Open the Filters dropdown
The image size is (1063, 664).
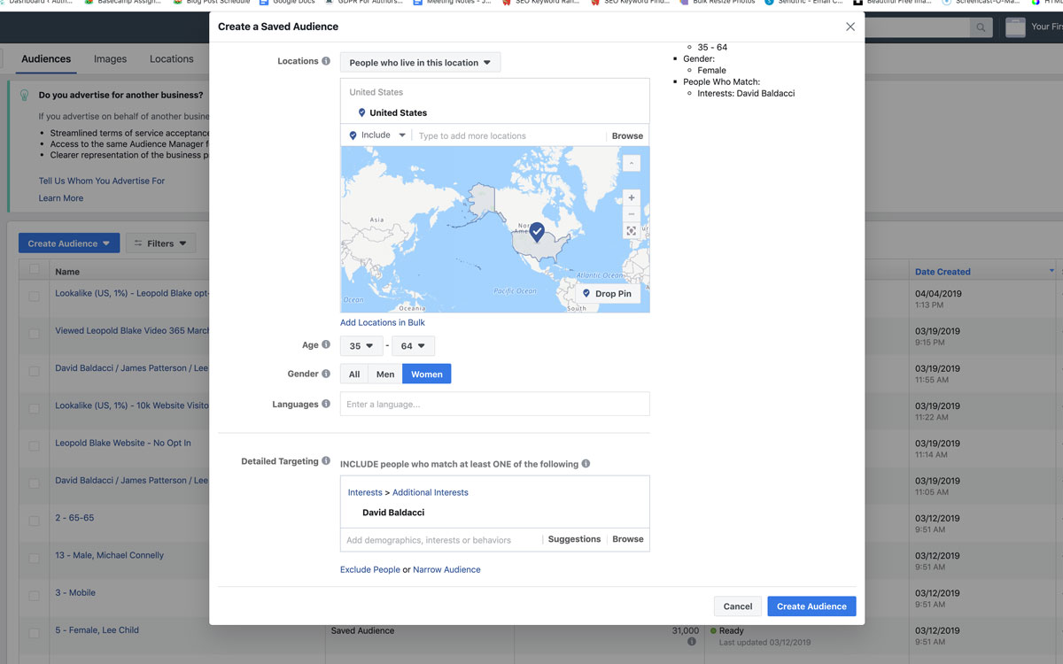coord(160,243)
